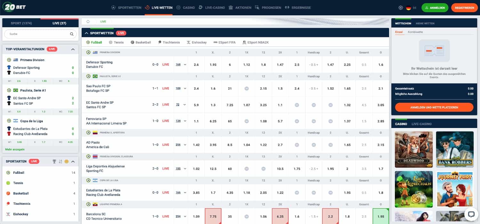Expand markets for AD Pasto vs America de Cali
Screen dimensions: 480x224
185,145
